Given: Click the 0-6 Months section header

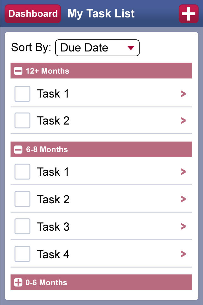Looking at the screenshot, I should pos(101,282).
